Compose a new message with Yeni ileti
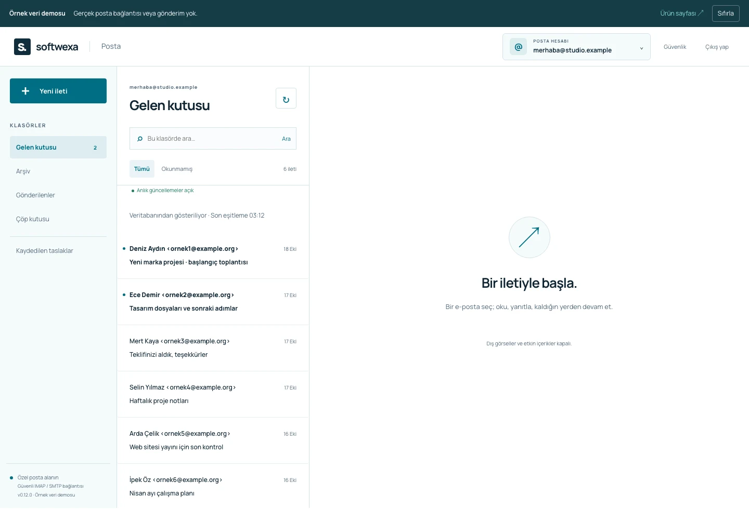This screenshot has height=509, width=749. click(x=58, y=91)
